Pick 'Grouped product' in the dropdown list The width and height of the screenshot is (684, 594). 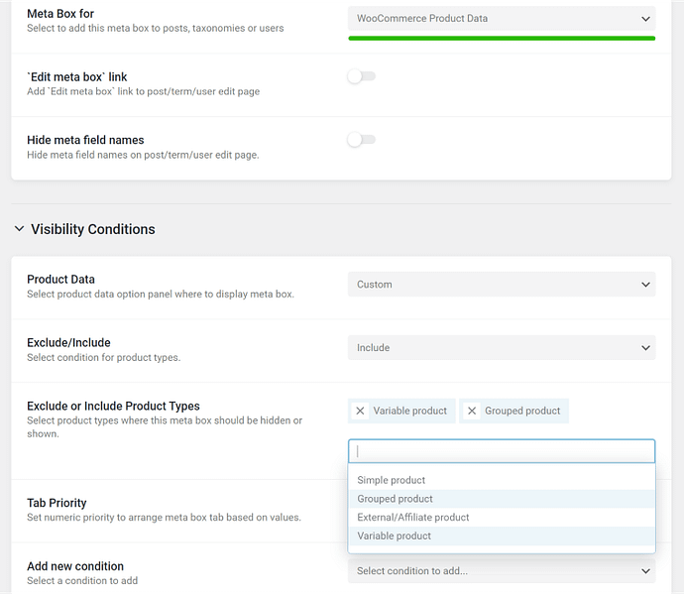coord(395,499)
